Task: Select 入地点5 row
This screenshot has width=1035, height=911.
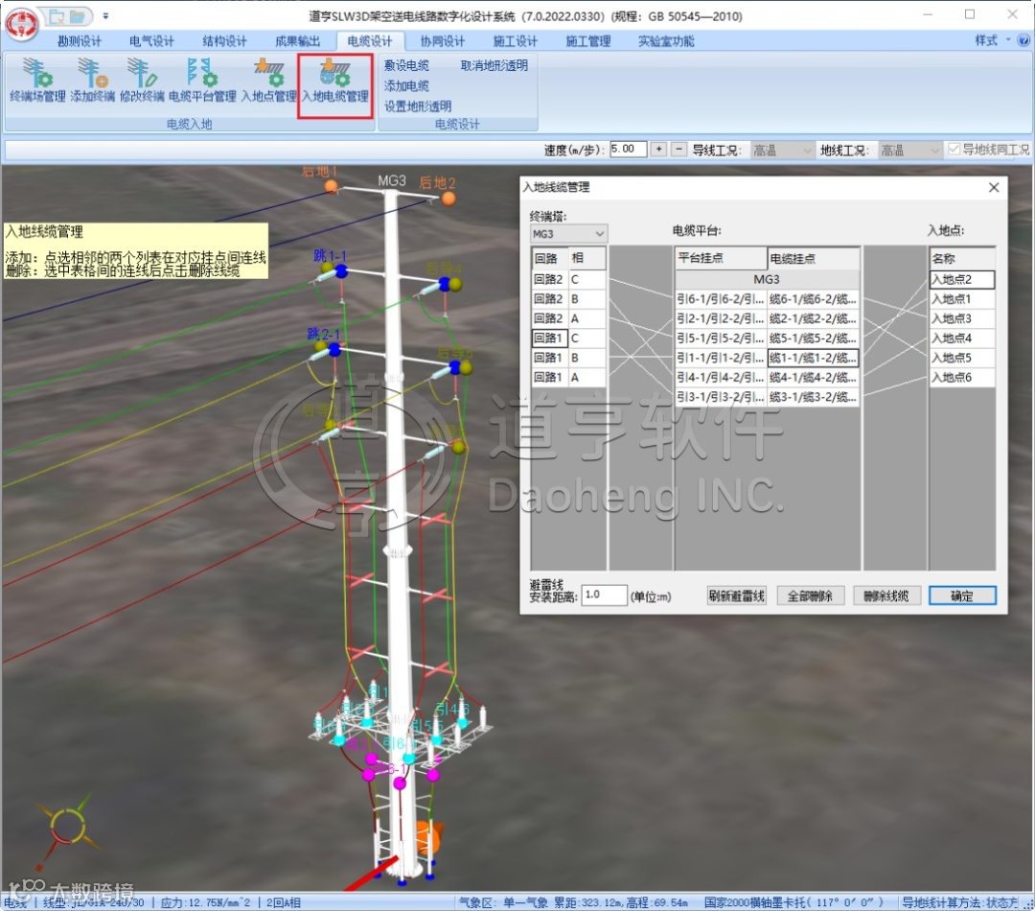Action: [962, 358]
